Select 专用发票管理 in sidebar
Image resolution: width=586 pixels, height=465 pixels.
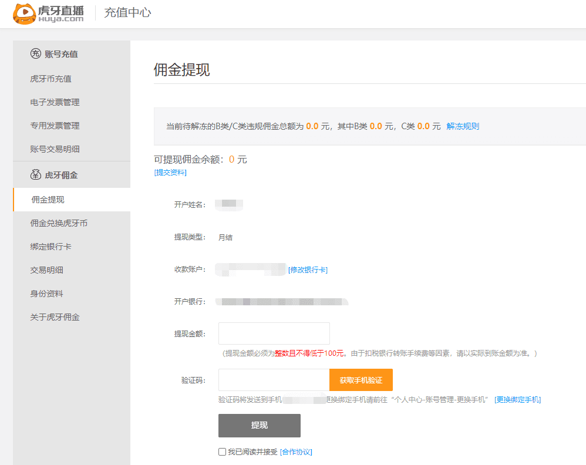[x=55, y=126]
